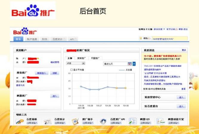Click the 新版进入 button
Viewport: 199px width, 134px height.
tap(41, 73)
